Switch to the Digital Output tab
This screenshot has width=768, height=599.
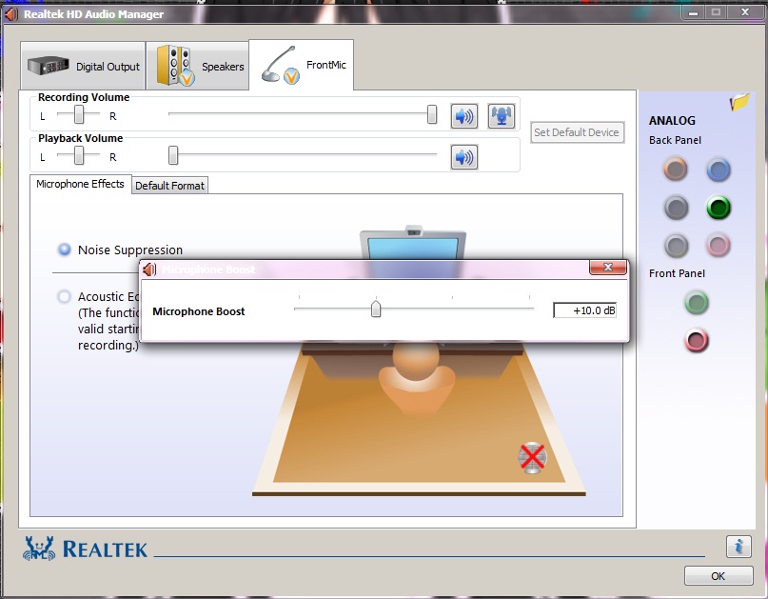(x=83, y=66)
